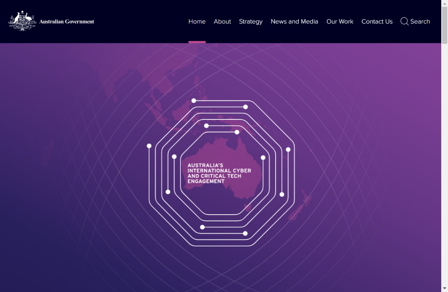Screen dimensions: 448x292
Task: Go to the About page
Action: point(223,22)
